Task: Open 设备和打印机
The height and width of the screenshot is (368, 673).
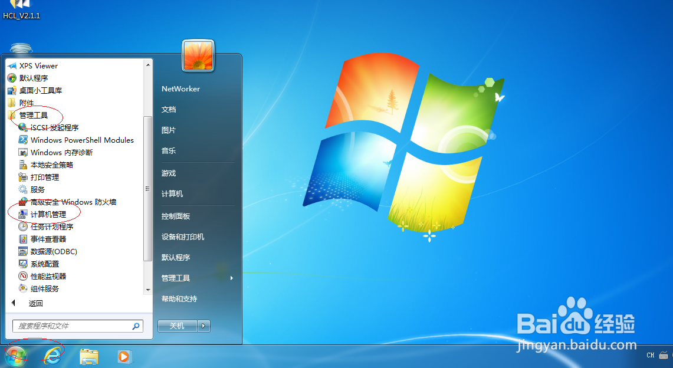Action: click(183, 236)
